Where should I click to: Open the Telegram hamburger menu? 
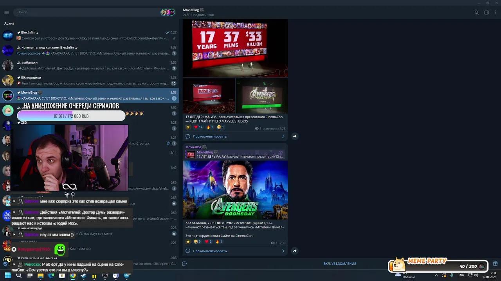pyautogui.click(x=6, y=12)
